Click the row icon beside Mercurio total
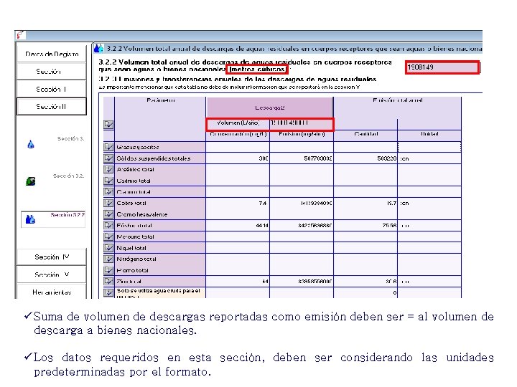Screen dimensions: 517x387 (108, 236)
